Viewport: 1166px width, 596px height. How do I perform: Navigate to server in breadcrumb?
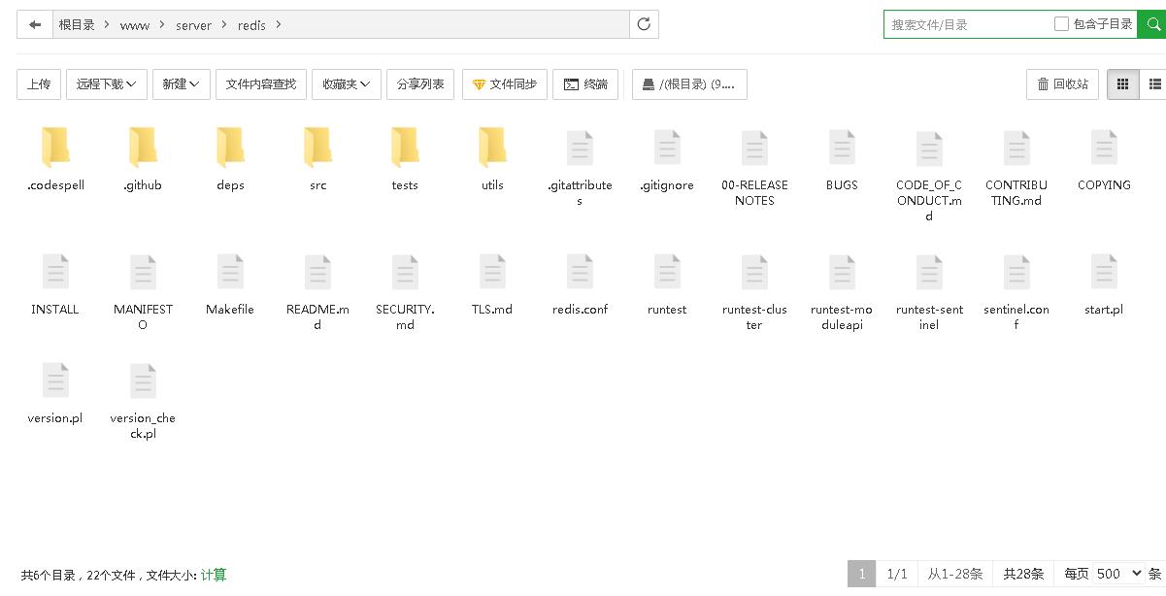[193, 25]
